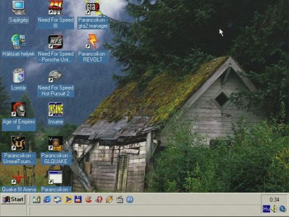
Task: Click the round blue quick launch icon
Action: [x=130, y=200]
